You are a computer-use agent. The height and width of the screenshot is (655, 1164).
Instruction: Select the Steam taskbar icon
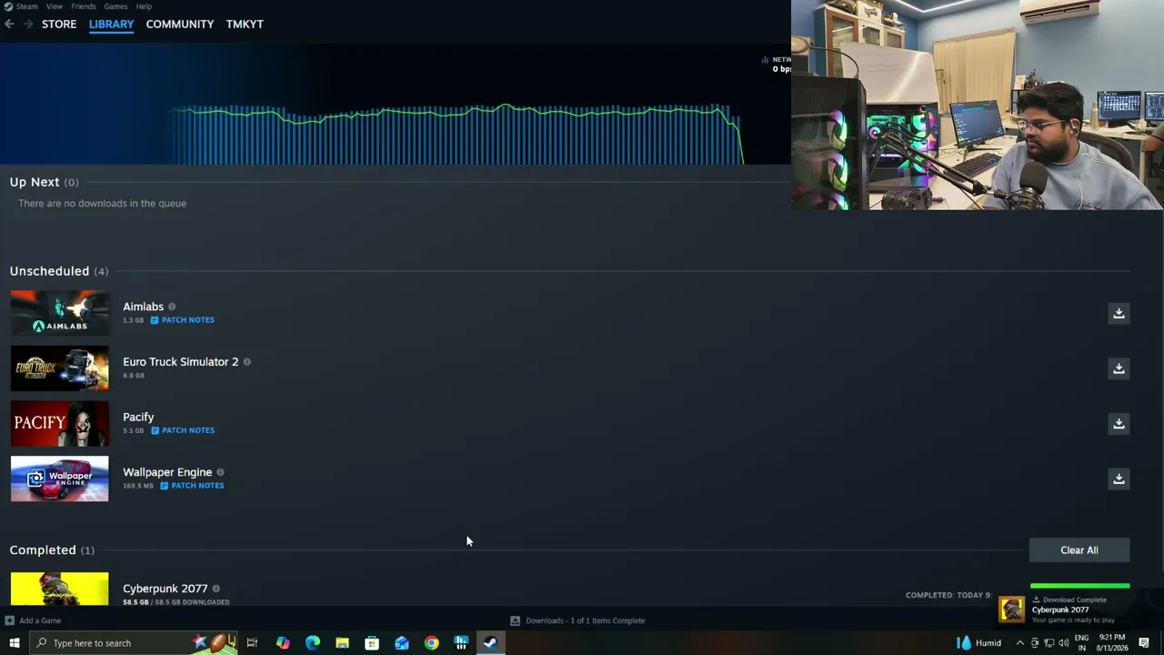click(x=490, y=643)
